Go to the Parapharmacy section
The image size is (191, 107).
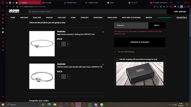(164, 18)
